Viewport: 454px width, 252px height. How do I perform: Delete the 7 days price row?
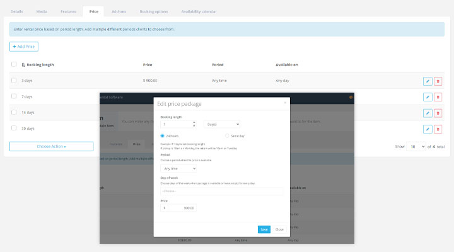(x=438, y=97)
